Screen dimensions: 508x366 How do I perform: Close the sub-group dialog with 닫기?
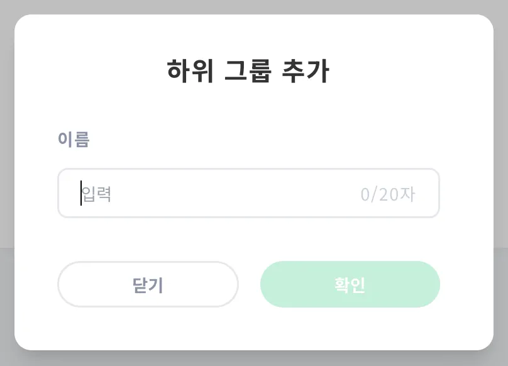(x=148, y=284)
